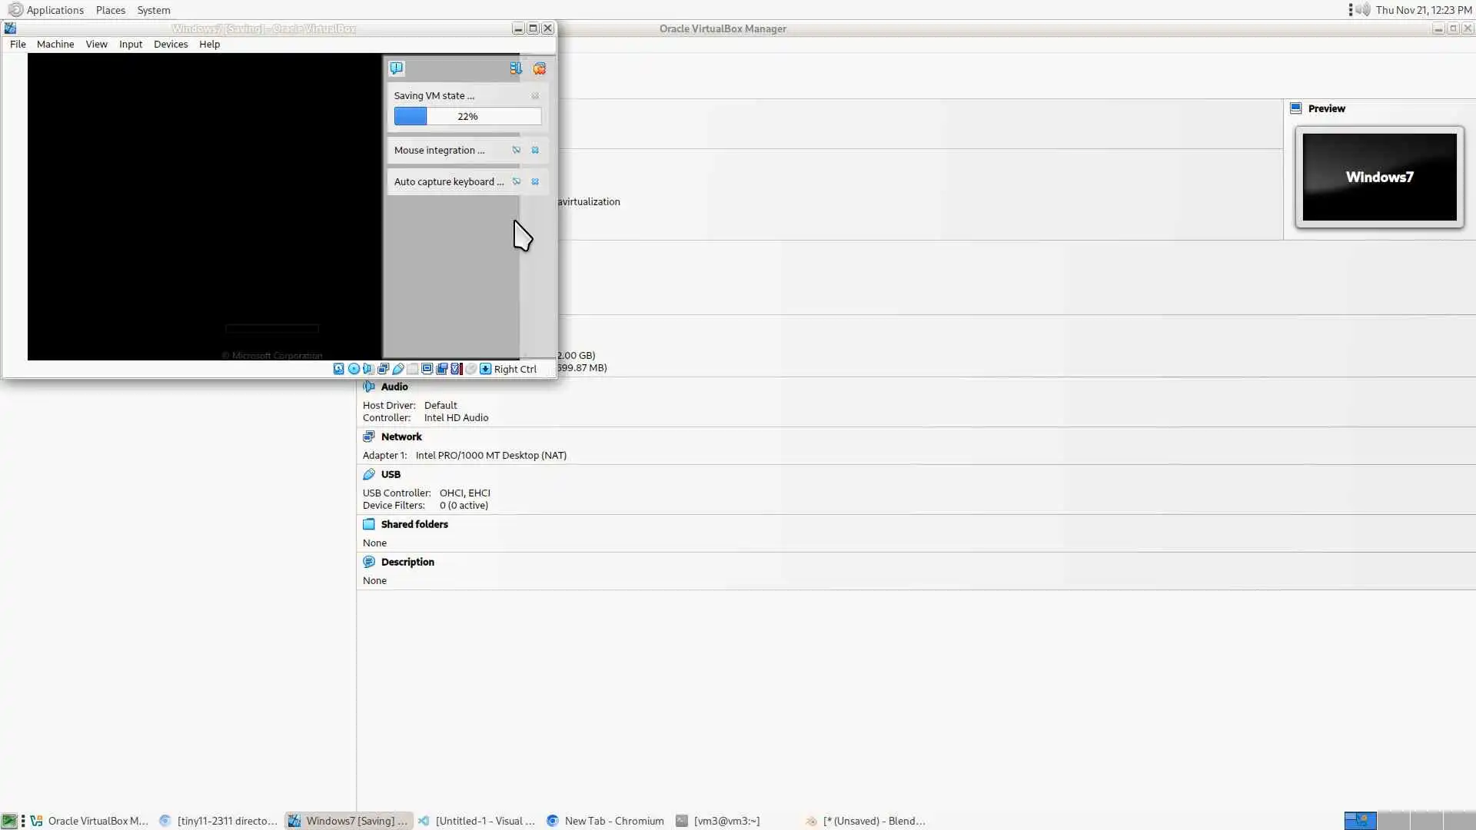Open the Places menu
Image resolution: width=1476 pixels, height=830 pixels.
click(110, 10)
